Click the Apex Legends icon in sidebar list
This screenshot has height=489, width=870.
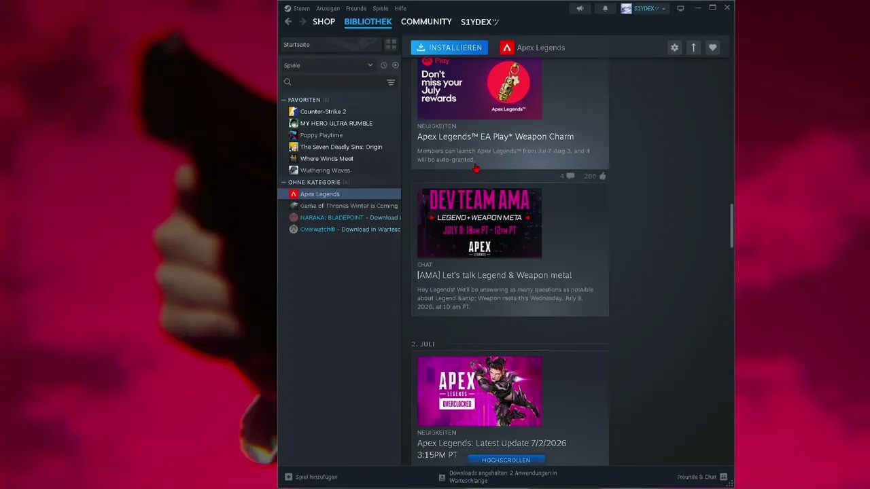click(293, 194)
